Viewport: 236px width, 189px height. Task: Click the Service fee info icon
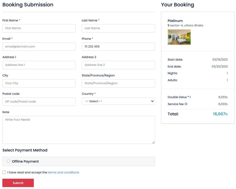186,104
